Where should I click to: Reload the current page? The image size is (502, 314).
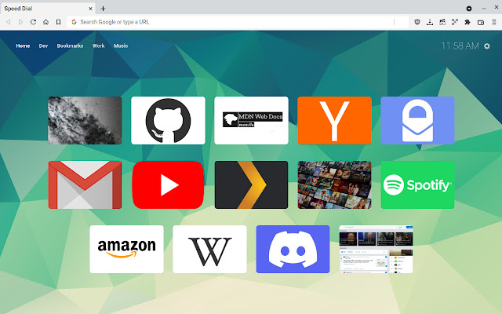(x=33, y=22)
